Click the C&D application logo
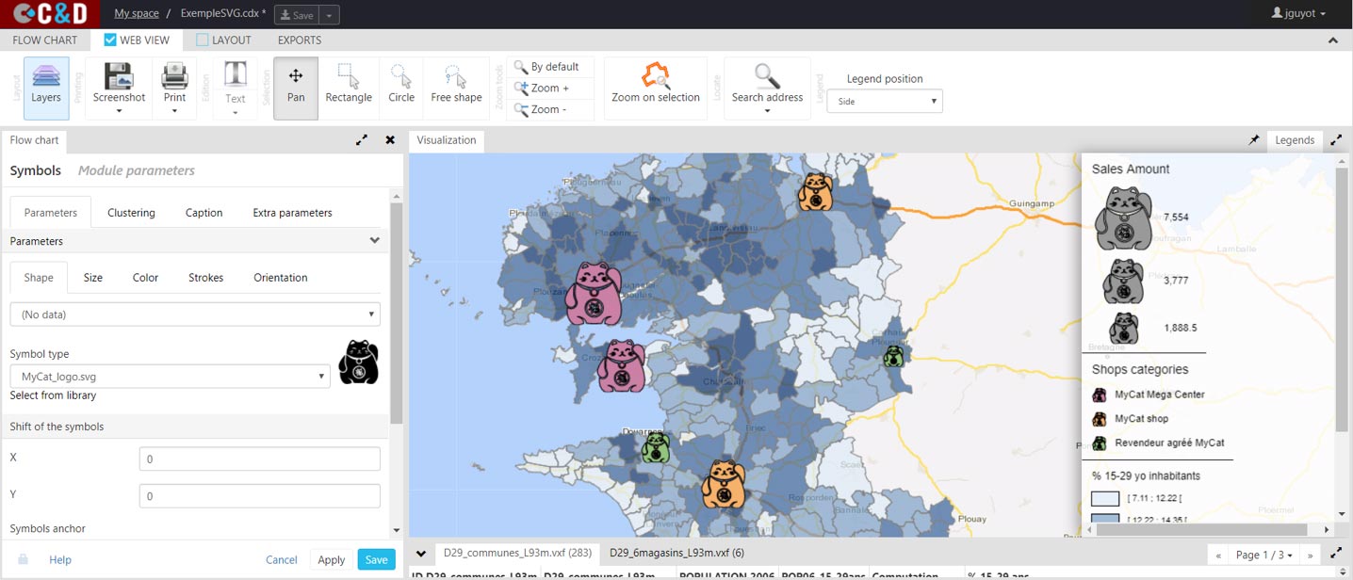Viewport: 1353px width, 580px height. point(51,14)
